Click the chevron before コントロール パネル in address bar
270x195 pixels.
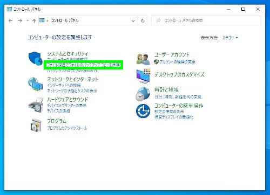(48, 20)
